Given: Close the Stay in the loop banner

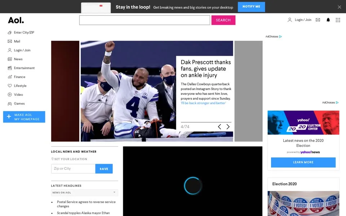Looking at the screenshot, I should tap(340, 7).
